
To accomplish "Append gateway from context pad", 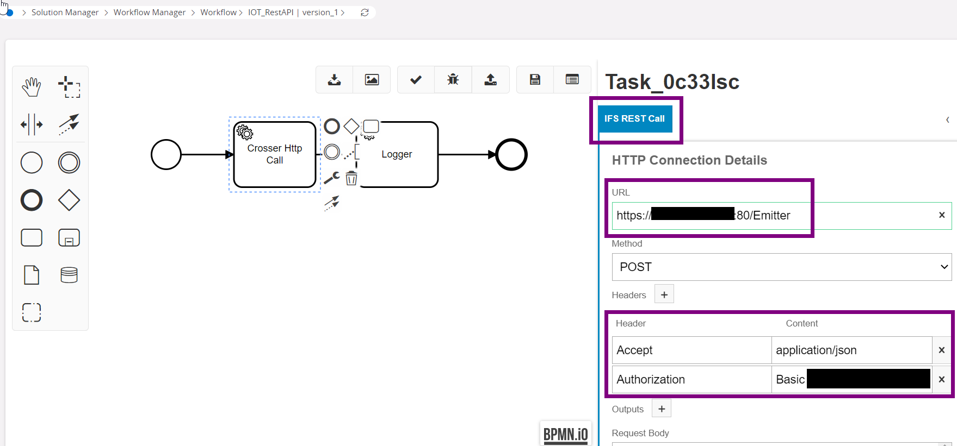I will 351,127.
